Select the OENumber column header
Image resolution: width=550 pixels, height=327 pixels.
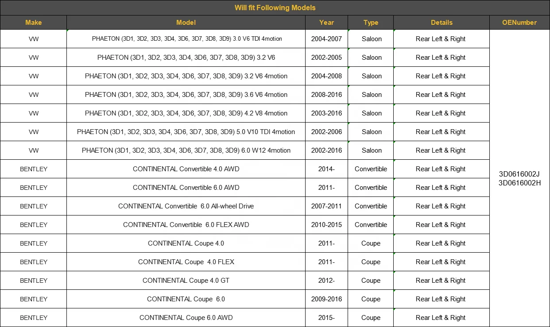pos(519,23)
